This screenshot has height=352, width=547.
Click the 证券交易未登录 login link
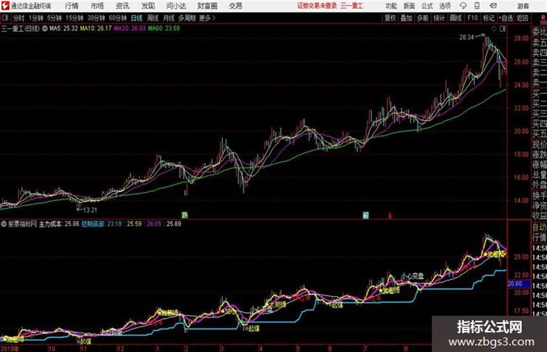pos(317,6)
